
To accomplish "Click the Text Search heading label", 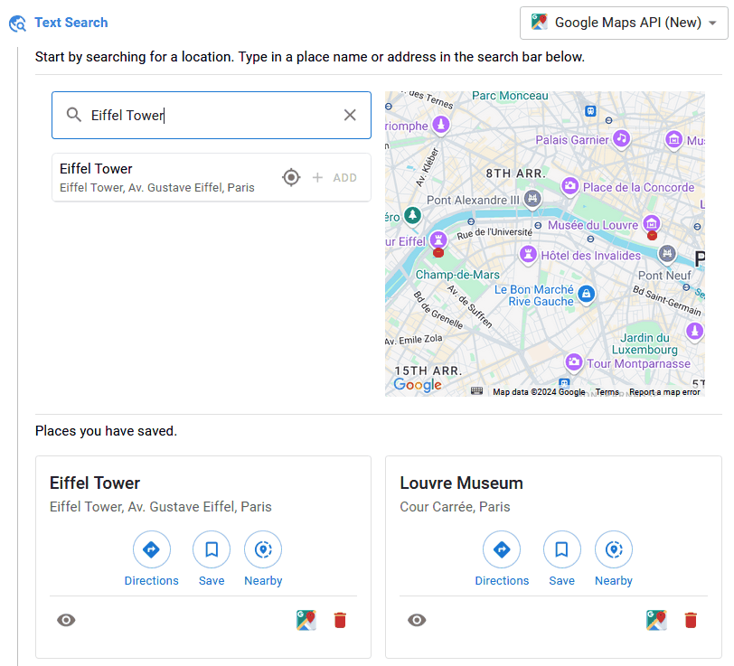I will 71,23.
